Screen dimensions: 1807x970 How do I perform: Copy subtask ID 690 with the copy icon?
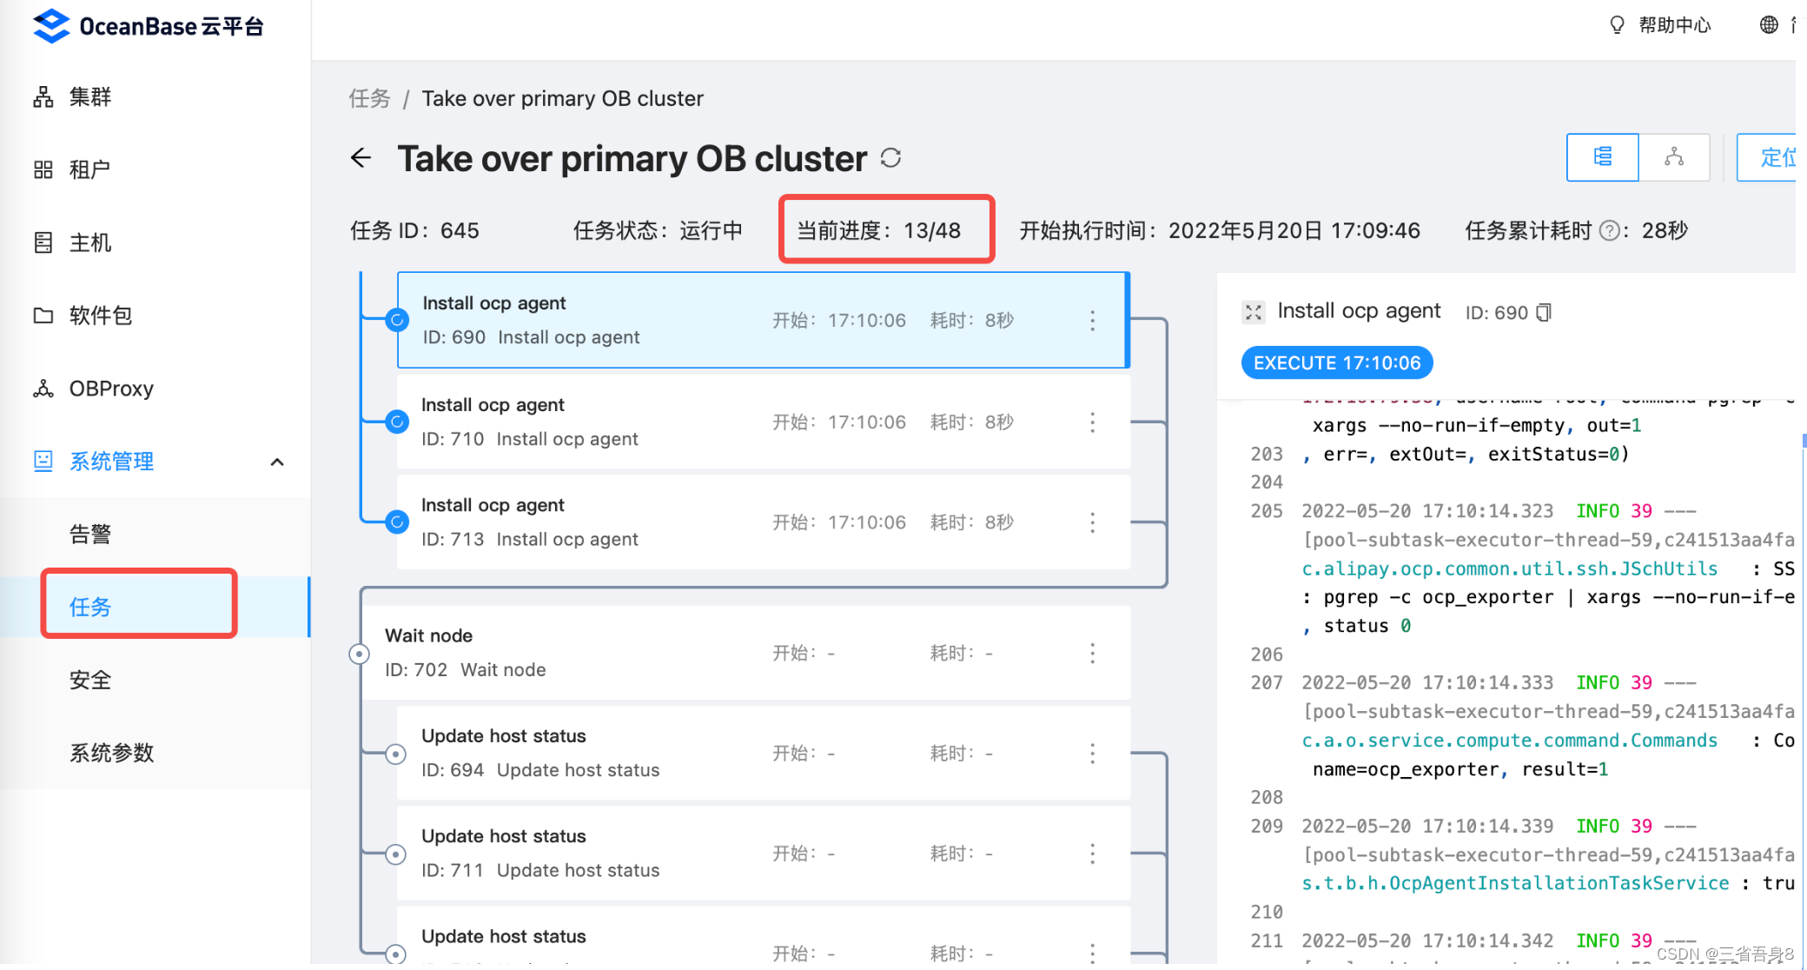pos(1544,312)
